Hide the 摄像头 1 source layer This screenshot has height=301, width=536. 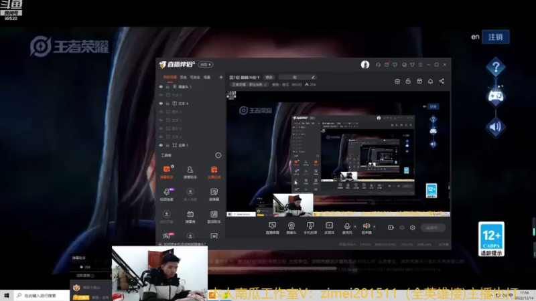[161, 87]
